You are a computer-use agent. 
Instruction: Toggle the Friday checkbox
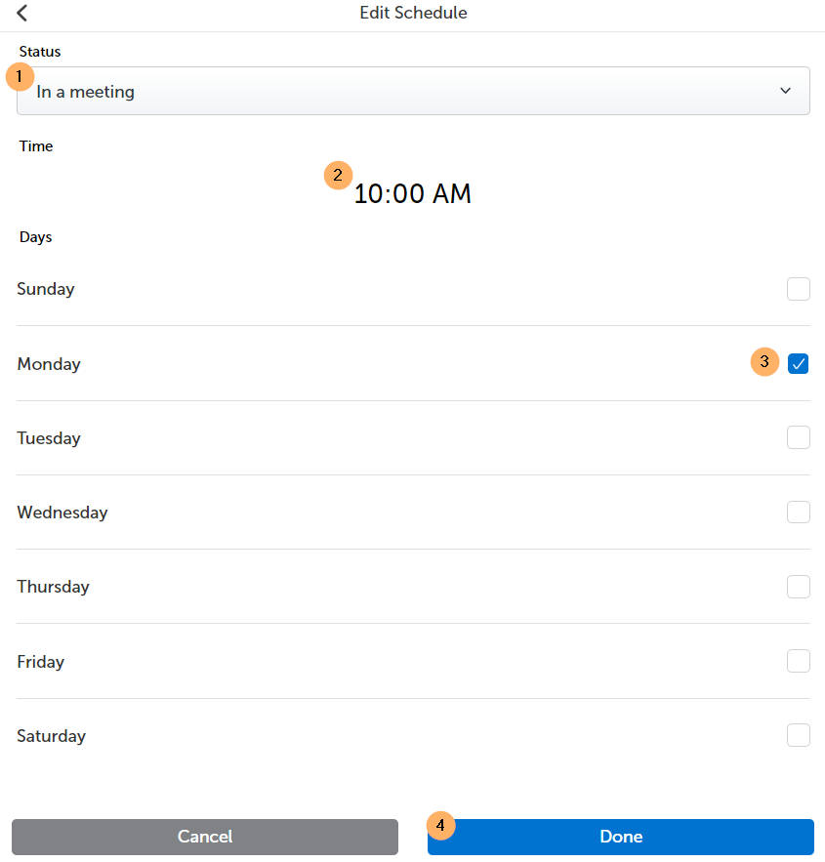point(798,661)
